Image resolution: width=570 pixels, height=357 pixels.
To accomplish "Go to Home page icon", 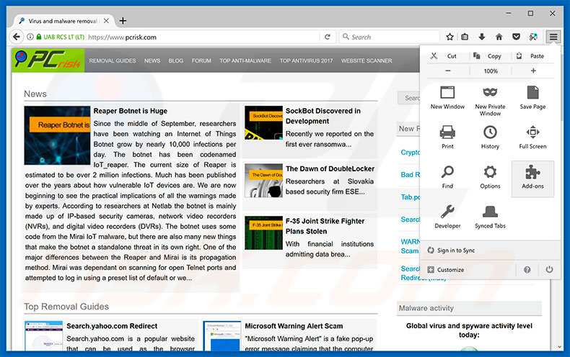I will [499, 37].
